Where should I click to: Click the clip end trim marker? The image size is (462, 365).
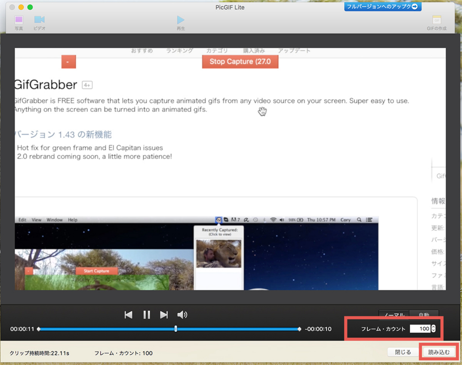[x=300, y=329]
